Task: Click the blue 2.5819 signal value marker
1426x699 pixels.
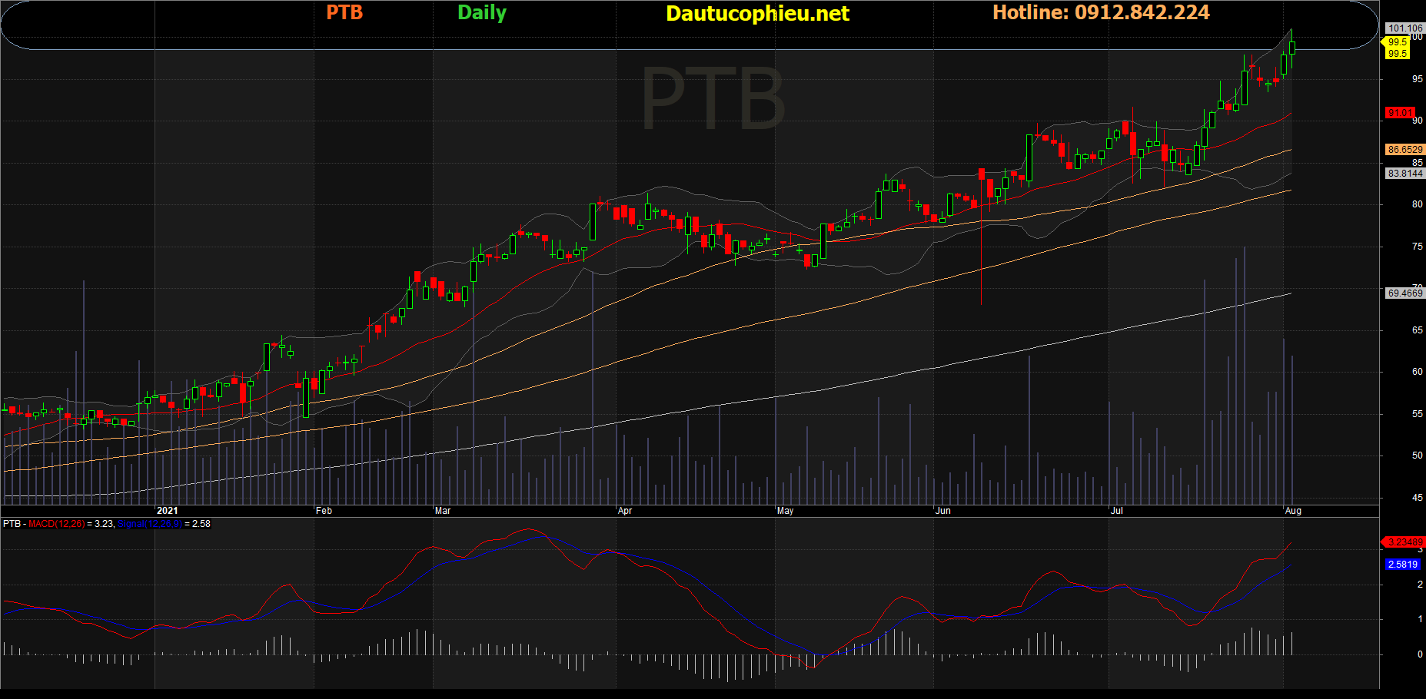Action: 1402,565
